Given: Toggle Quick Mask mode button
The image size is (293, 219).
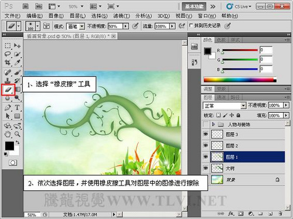Looking at the screenshot, I should [x=13, y=163].
